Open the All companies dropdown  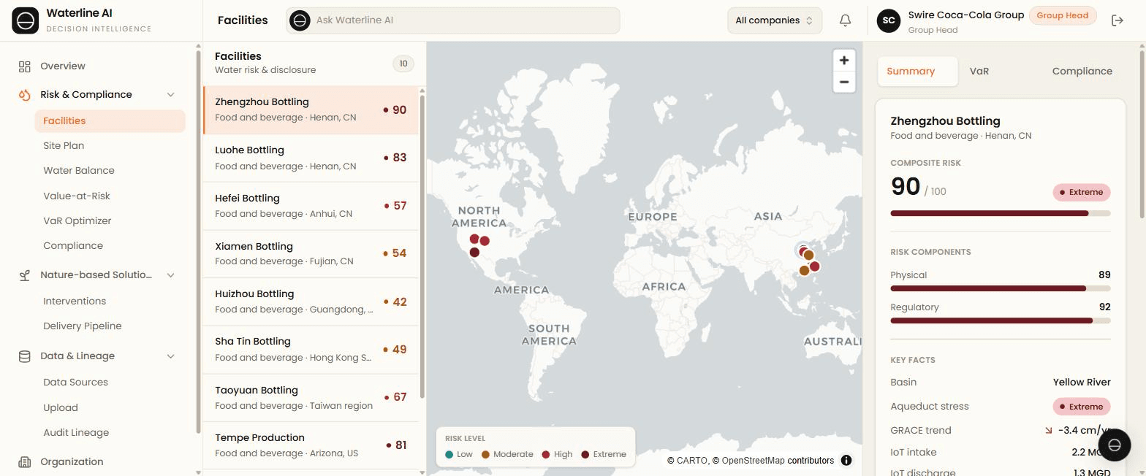click(774, 20)
